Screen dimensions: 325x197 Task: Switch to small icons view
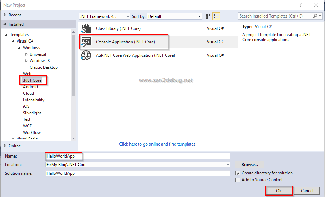pos(208,16)
